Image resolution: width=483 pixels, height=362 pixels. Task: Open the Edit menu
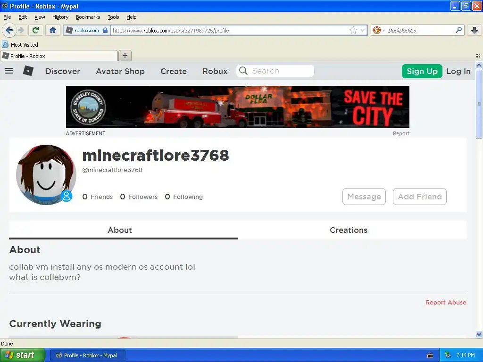point(23,17)
